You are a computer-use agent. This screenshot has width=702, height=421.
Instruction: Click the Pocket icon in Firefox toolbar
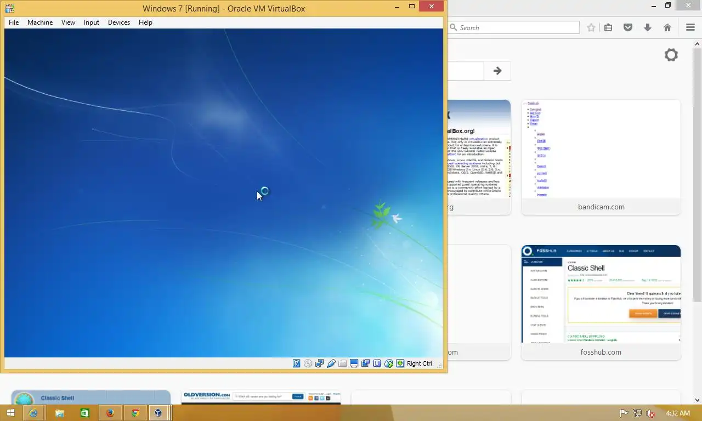(628, 27)
